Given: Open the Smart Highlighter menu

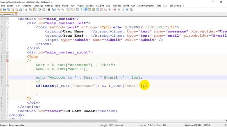Looking at the screenshot, I should pyautogui.click(x=146, y=6).
